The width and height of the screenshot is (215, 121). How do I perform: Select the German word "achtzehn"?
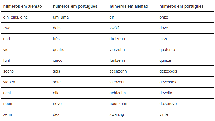(x=117, y=93)
